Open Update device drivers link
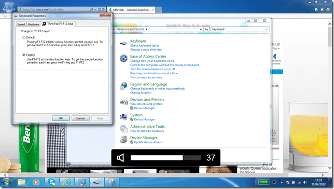Image resolution: width=334 pixels, height=189 pixels. pos(148,142)
